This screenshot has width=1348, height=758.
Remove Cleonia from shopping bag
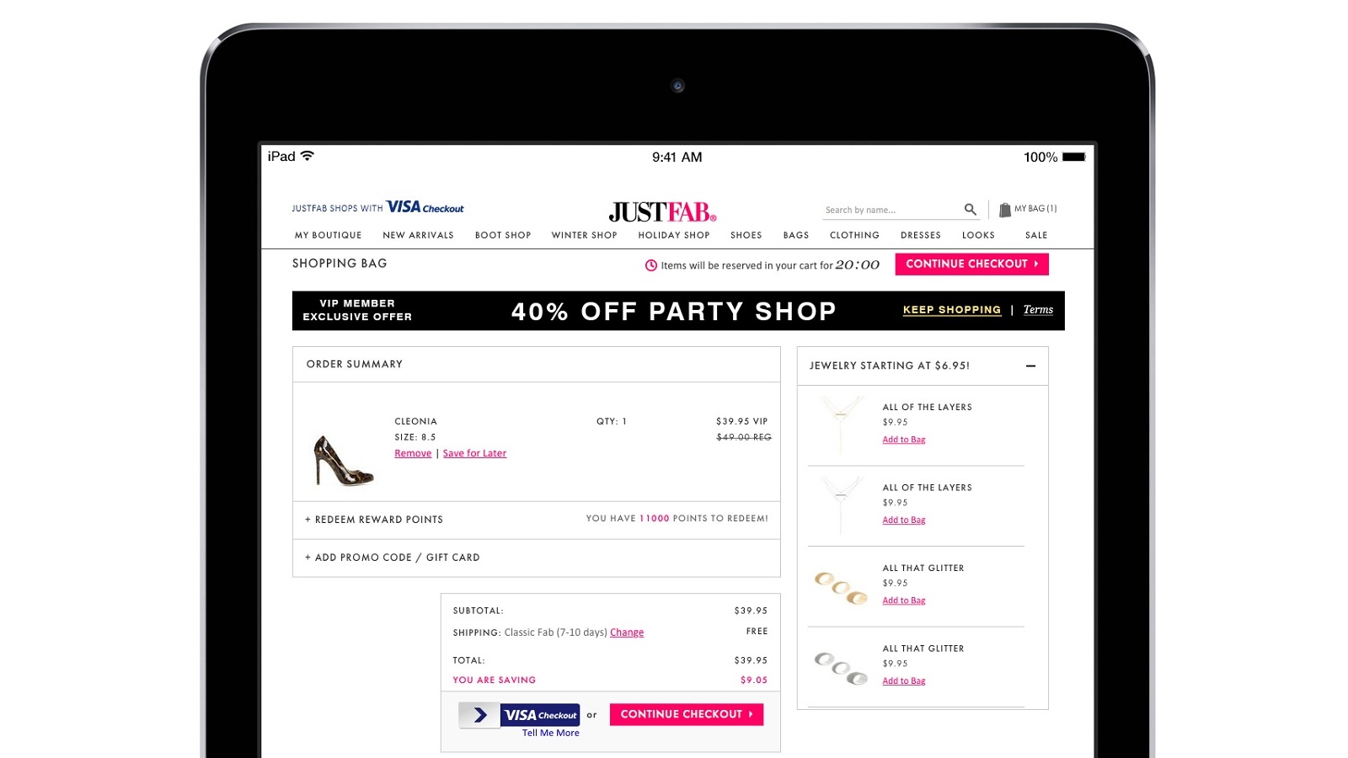413,453
